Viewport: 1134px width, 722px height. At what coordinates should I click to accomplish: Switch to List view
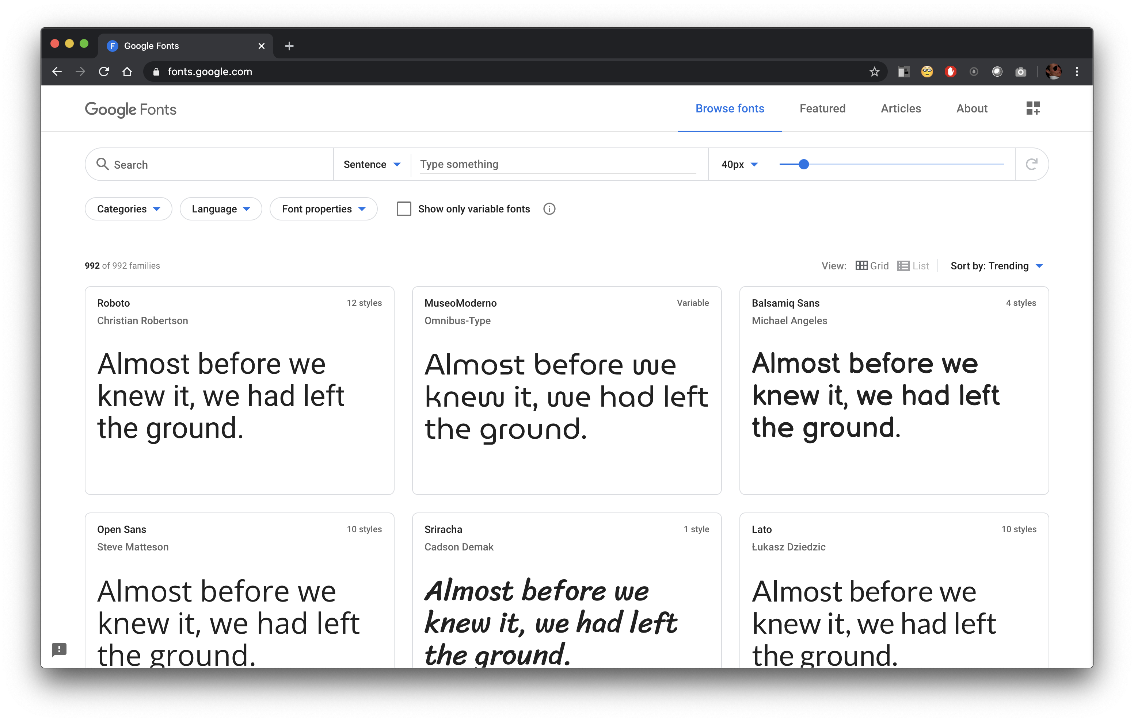tap(913, 266)
